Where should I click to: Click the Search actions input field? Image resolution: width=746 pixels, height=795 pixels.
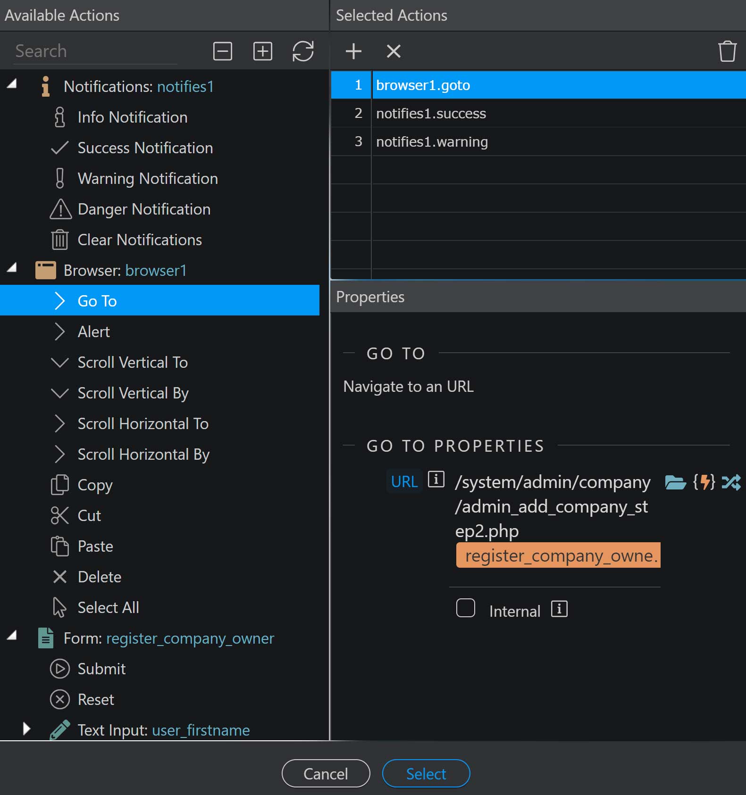(94, 51)
